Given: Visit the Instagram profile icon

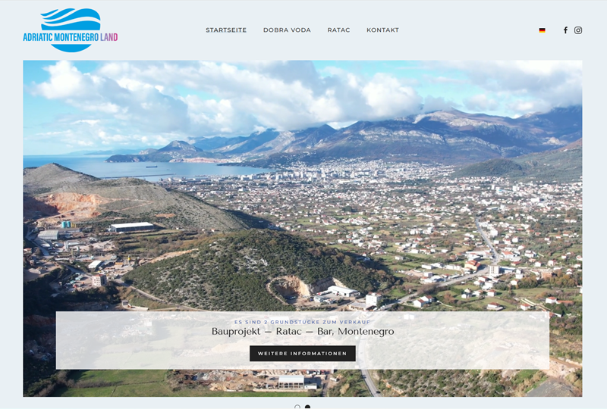Looking at the screenshot, I should [x=578, y=30].
